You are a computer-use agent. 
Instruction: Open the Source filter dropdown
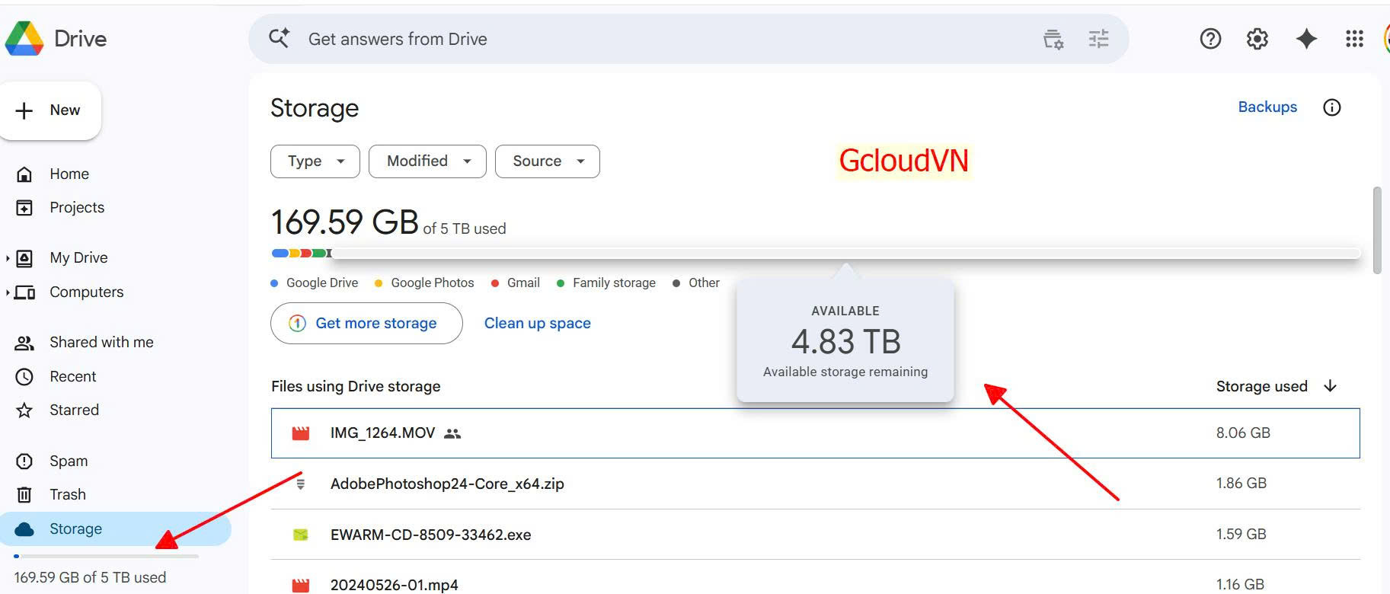coord(548,161)
